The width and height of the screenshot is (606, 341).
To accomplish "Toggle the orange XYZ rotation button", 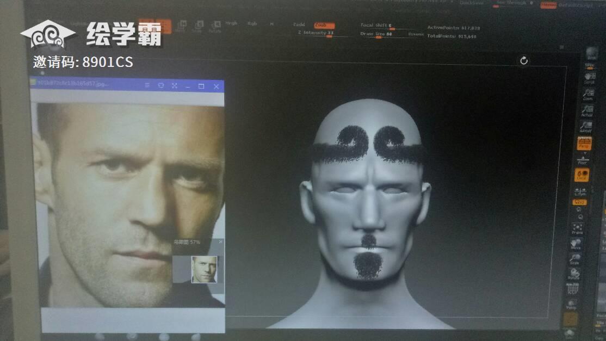I will 579,202.
